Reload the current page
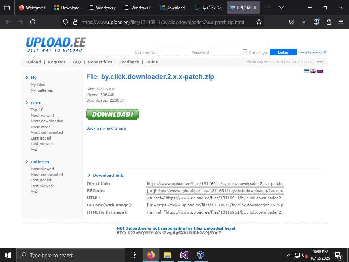Image resolution: width=349 pixels, height=262 pixels. pyautogui.click(x=33, y=22)
